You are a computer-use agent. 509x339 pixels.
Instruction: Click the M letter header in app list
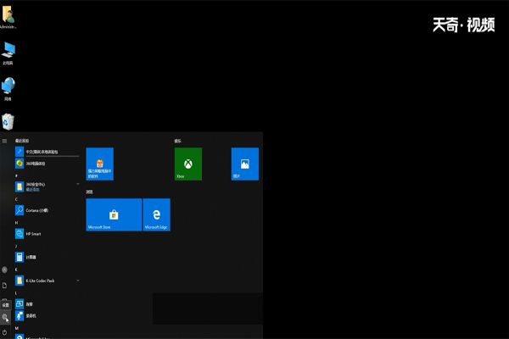tap(17, 328)
